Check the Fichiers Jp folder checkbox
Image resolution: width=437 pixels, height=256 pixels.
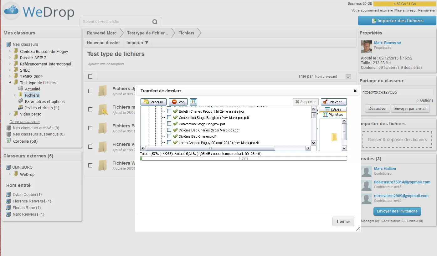click(x=90, y=91)
